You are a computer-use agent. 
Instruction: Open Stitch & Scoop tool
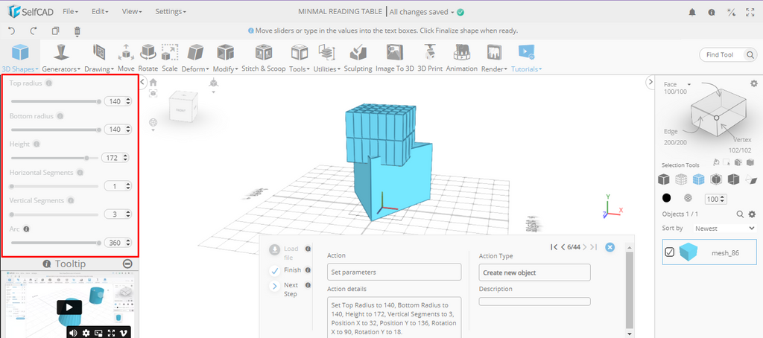click(263, 58)
